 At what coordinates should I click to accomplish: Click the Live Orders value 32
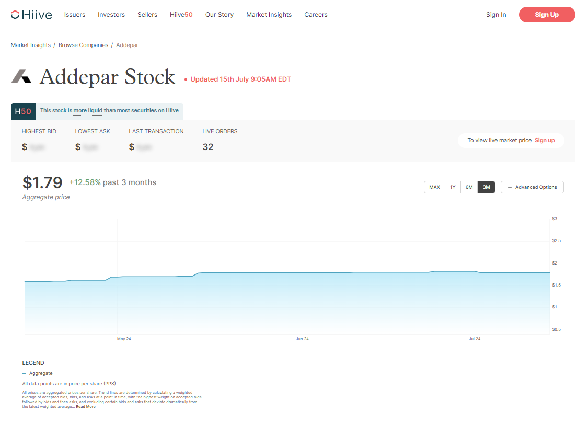[208, 147]
